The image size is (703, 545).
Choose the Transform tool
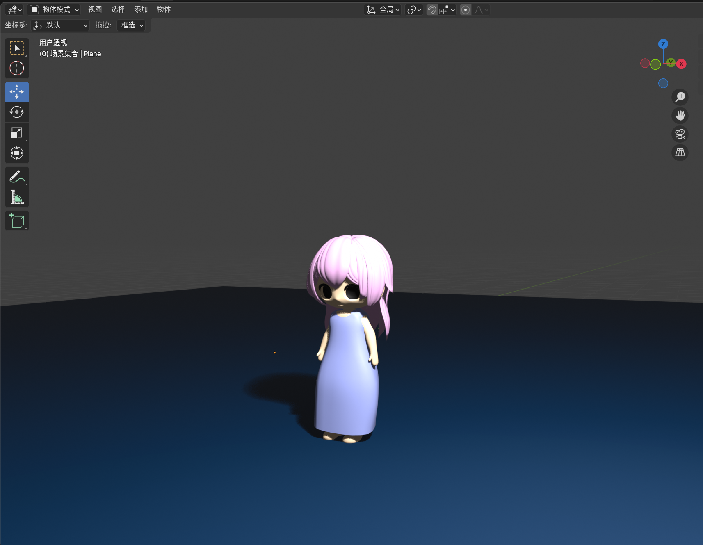[x=17, y=153]
